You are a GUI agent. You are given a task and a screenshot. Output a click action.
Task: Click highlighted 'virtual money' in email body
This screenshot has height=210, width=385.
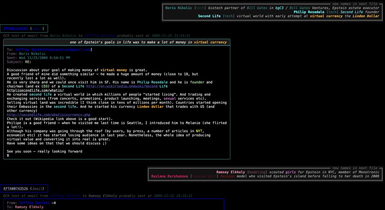(114, 70)
